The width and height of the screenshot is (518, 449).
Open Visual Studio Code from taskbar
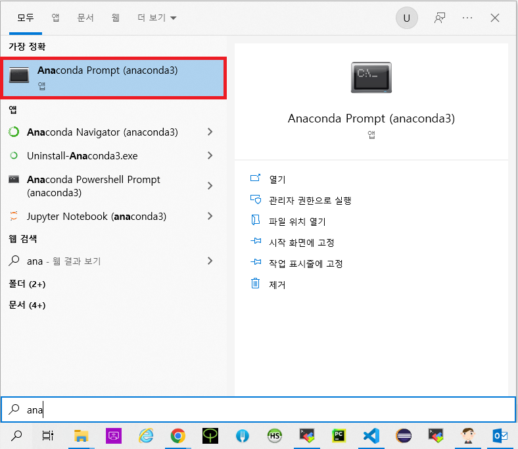371,436
